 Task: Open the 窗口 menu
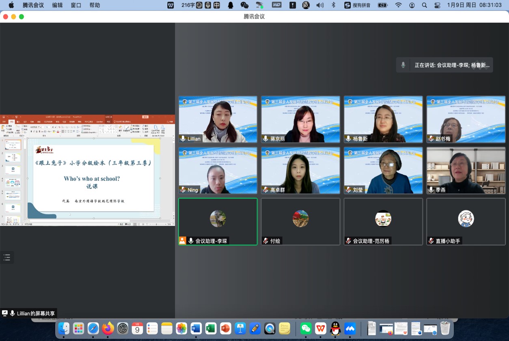tap(76, 5)
